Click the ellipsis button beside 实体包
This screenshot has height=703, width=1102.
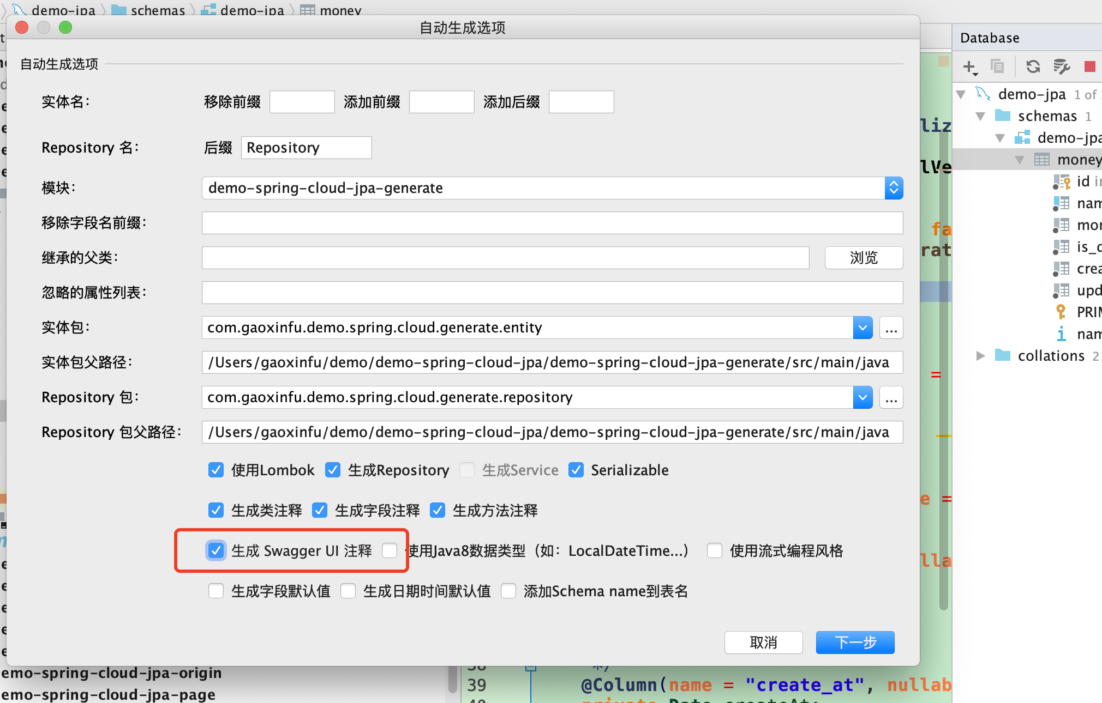tap(891, 328)
